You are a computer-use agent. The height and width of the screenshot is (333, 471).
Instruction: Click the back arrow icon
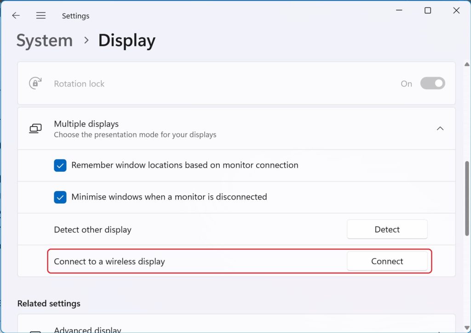[x=16, y=15]
